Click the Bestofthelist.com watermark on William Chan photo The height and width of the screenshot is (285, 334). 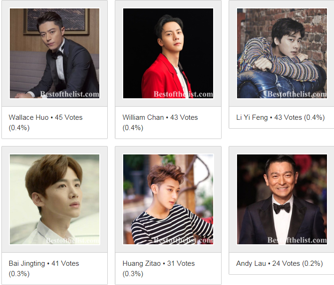coord(184,94)
